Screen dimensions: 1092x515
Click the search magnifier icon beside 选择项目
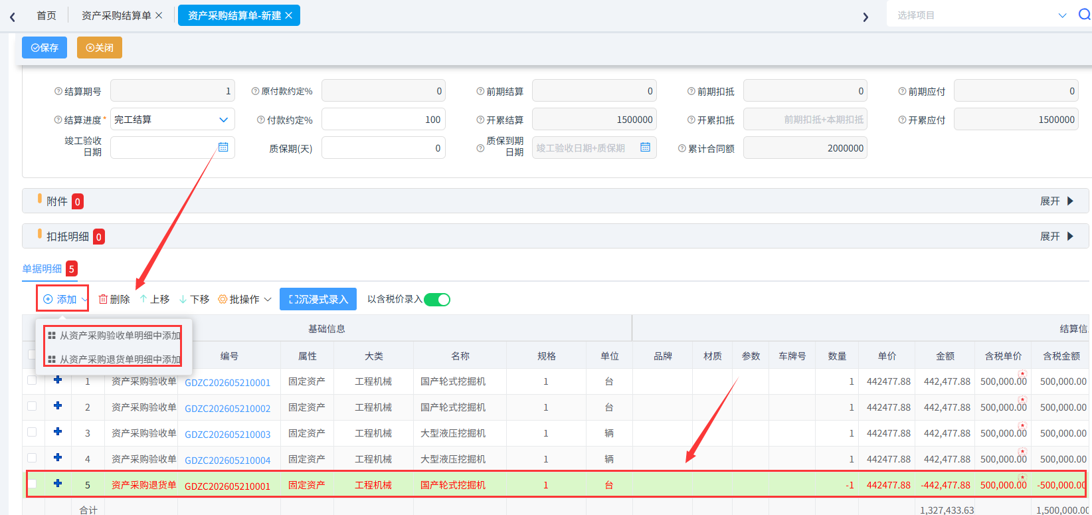[x=1084, y=15]
